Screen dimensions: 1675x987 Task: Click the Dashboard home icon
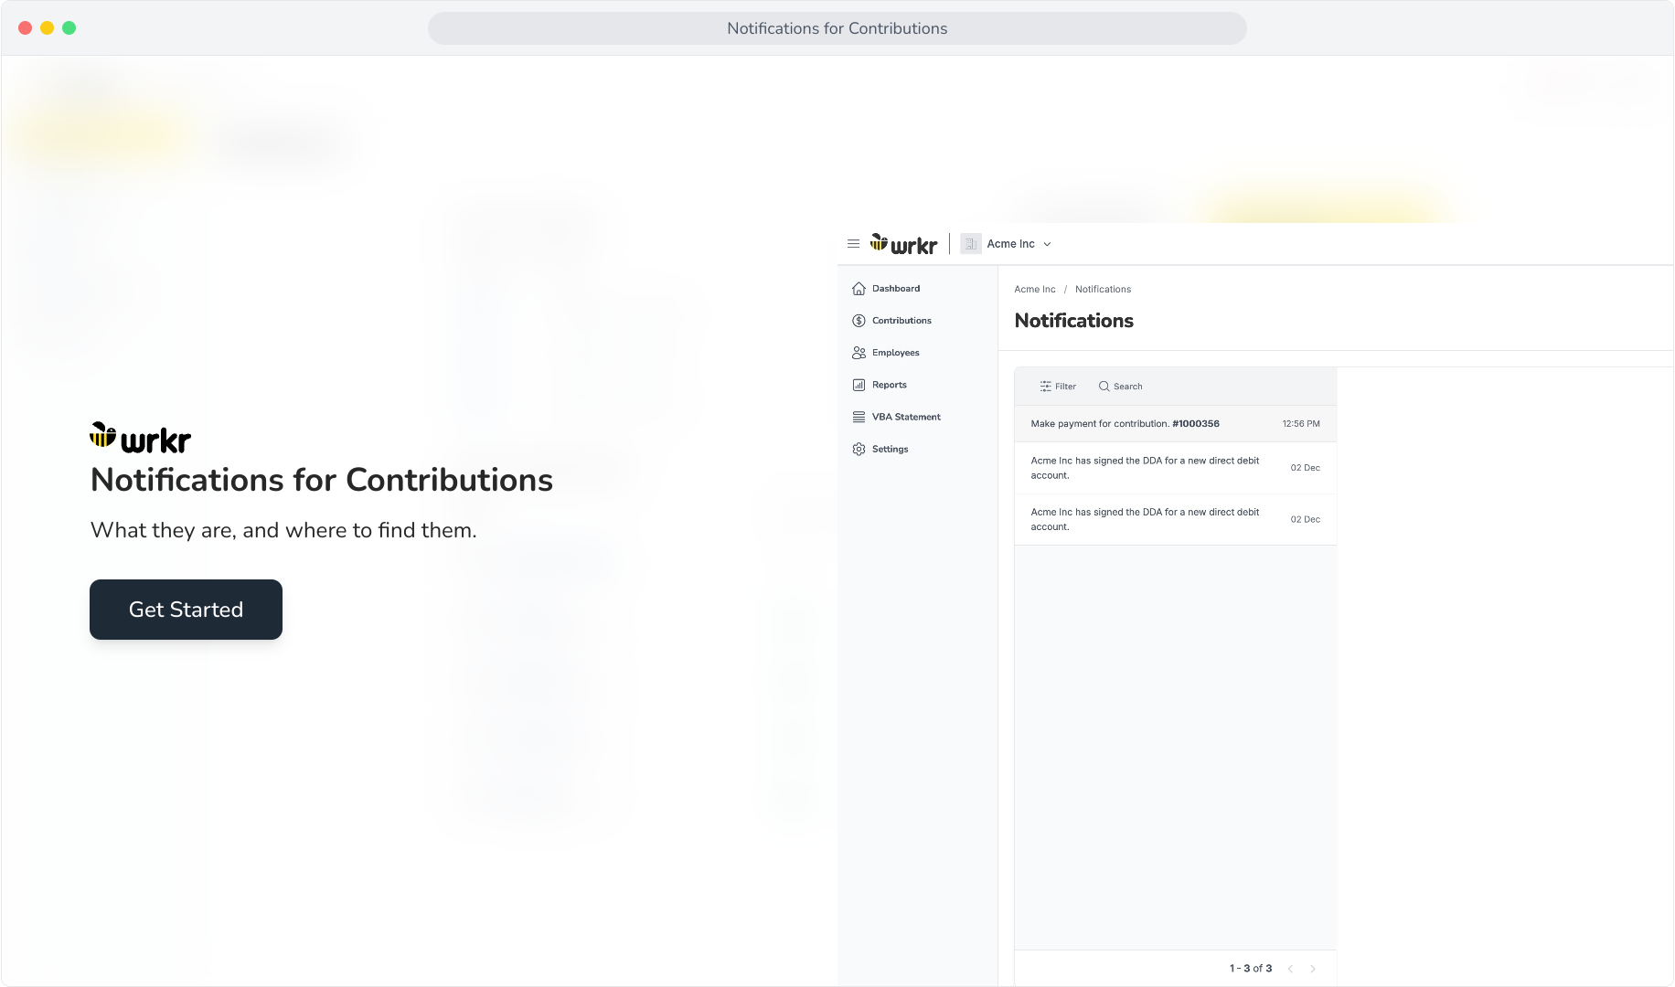[x=859, y=289]
